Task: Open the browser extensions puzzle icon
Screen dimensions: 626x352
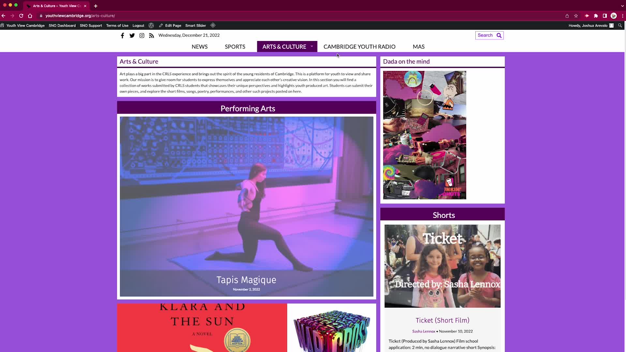Action: (x=596, y=16)
